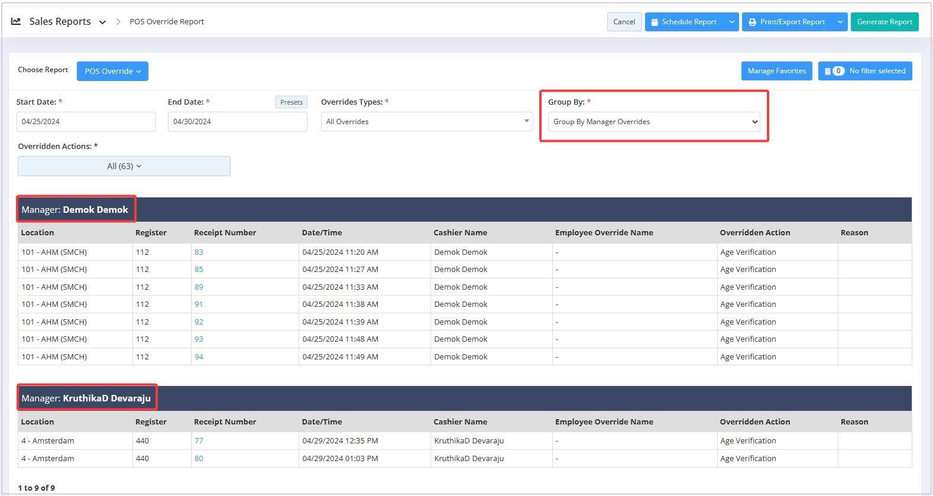This screenshot has width=933, height=496.
Task: Click the printer icon on Print/Export Report
Action: 752,22
